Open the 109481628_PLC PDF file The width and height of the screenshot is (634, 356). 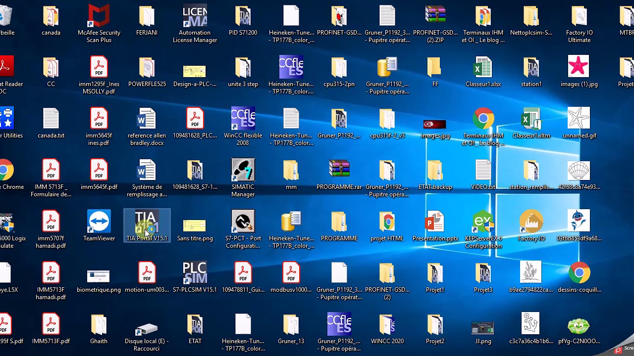(195, 123)
